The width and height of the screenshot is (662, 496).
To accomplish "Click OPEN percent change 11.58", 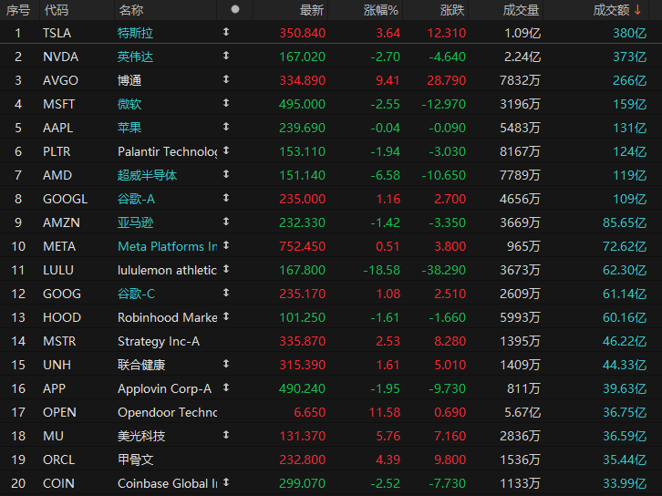I will coord(384,412).
